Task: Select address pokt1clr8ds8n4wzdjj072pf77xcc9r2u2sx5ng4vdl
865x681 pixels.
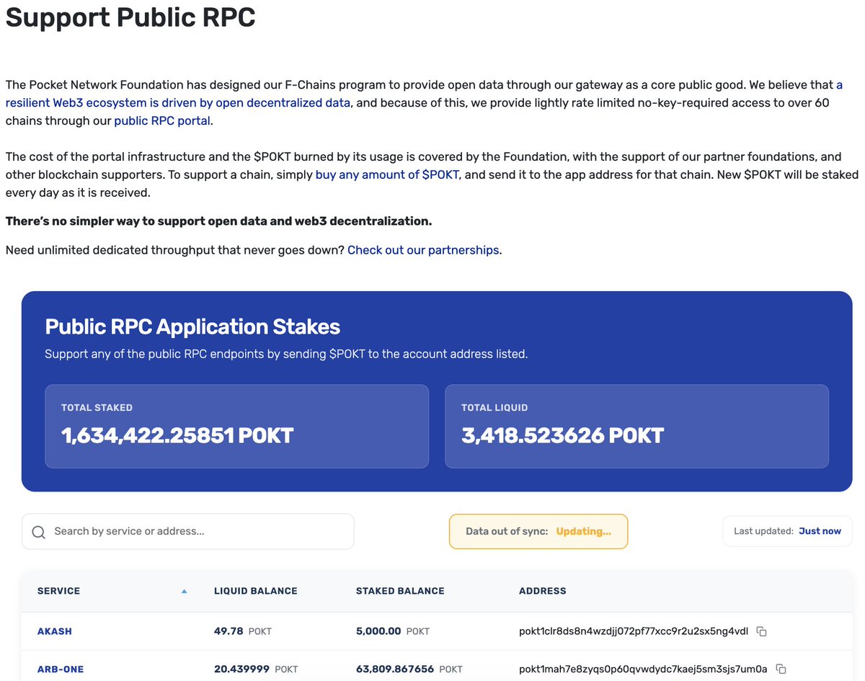Action: (634, 631)
